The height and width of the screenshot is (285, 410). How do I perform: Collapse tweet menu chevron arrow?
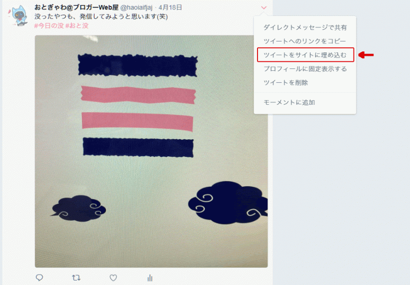pos(264,7)
